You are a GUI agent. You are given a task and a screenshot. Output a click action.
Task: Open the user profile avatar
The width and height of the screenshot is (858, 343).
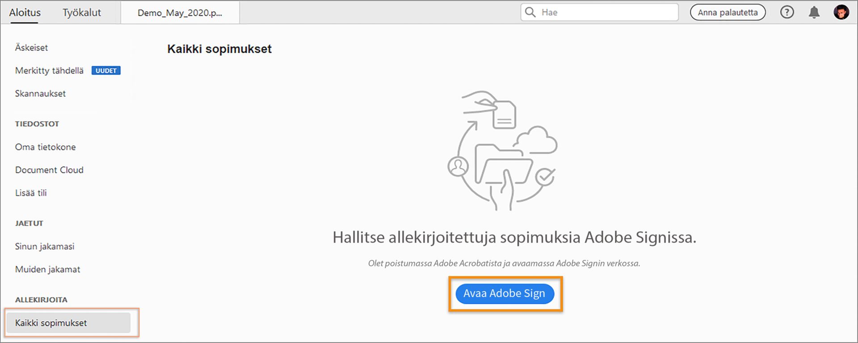click(841, 12)
